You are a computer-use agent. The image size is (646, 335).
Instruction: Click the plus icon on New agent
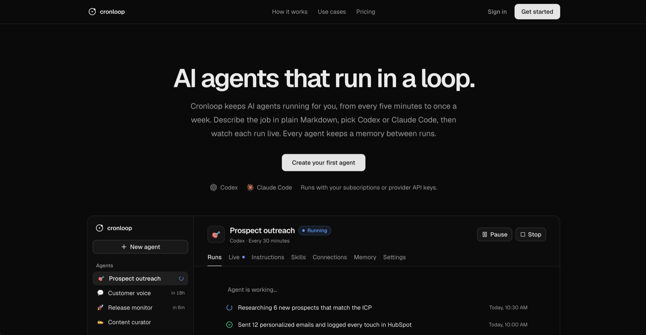click(124, 247)
